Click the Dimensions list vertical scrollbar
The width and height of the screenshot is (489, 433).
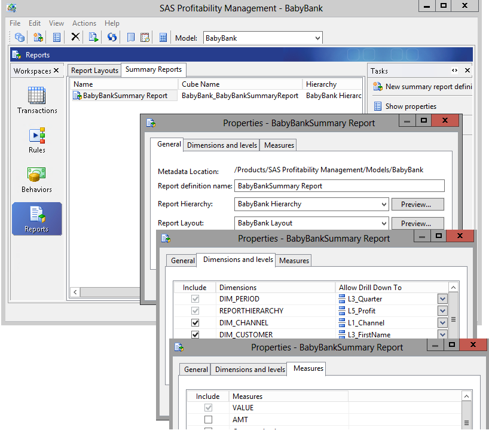point(454,319)
